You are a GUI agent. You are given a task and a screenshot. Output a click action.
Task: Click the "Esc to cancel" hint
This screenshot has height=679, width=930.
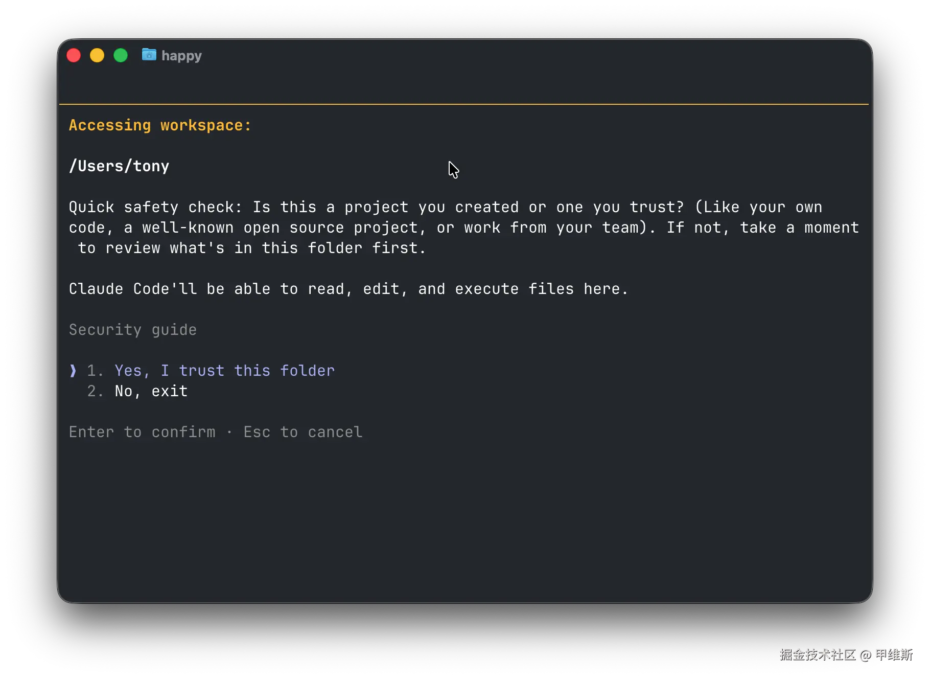(303, 432)
